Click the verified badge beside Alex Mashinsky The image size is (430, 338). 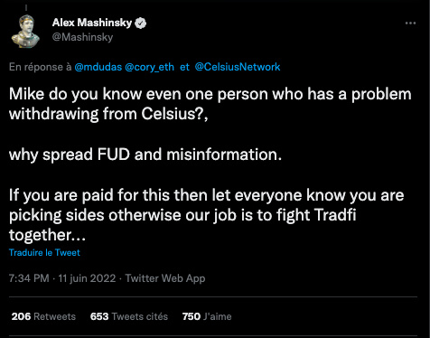tap(140, 23)
